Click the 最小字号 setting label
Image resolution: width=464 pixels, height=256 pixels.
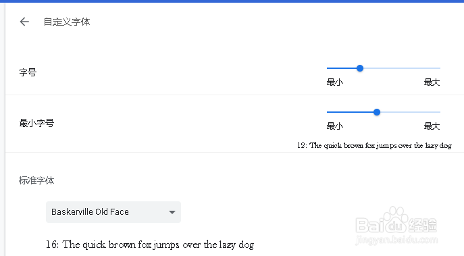point(36,123)
